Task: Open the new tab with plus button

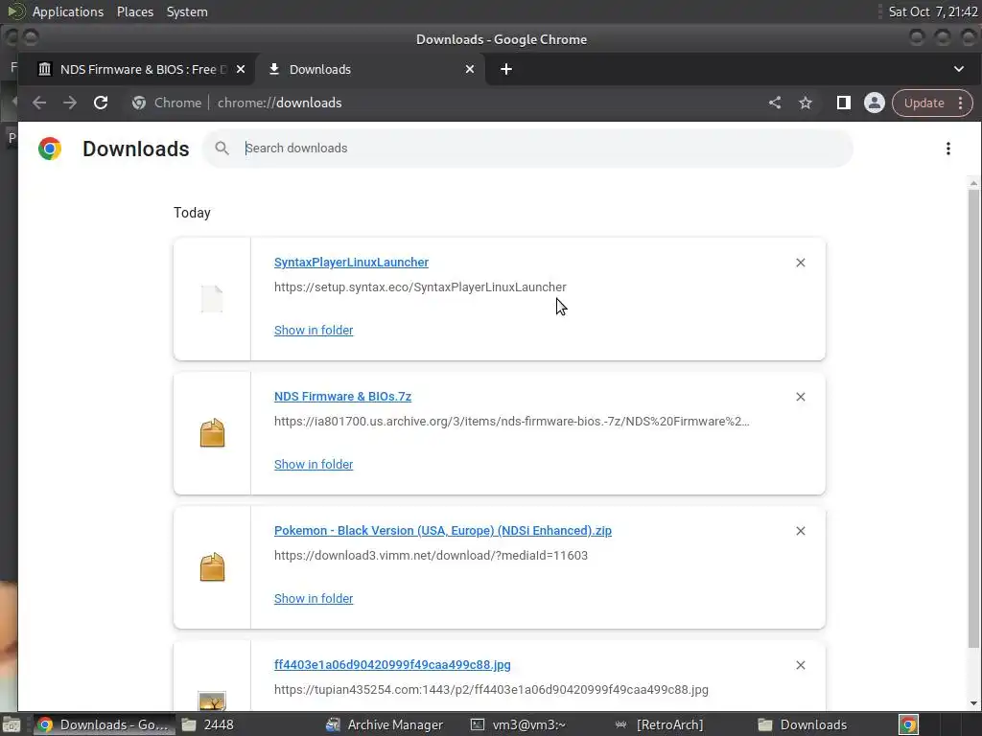Action: point(506,69)
